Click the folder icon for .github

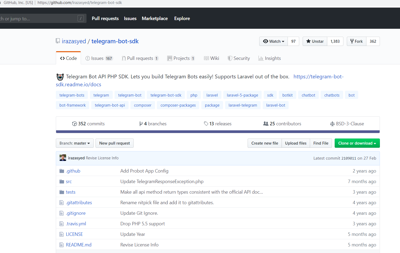coord(62,171)
